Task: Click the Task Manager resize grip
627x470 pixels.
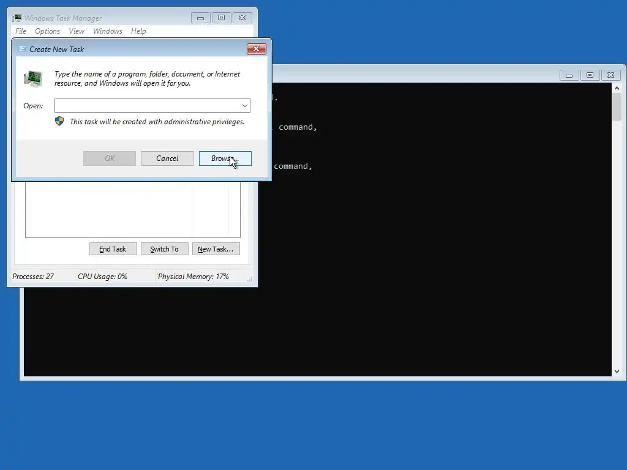Action: click(250, 279)
